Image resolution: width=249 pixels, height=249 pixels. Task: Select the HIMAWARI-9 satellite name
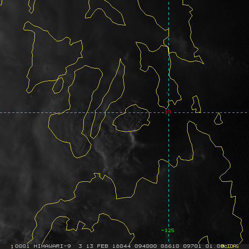(x=52, y=246)
